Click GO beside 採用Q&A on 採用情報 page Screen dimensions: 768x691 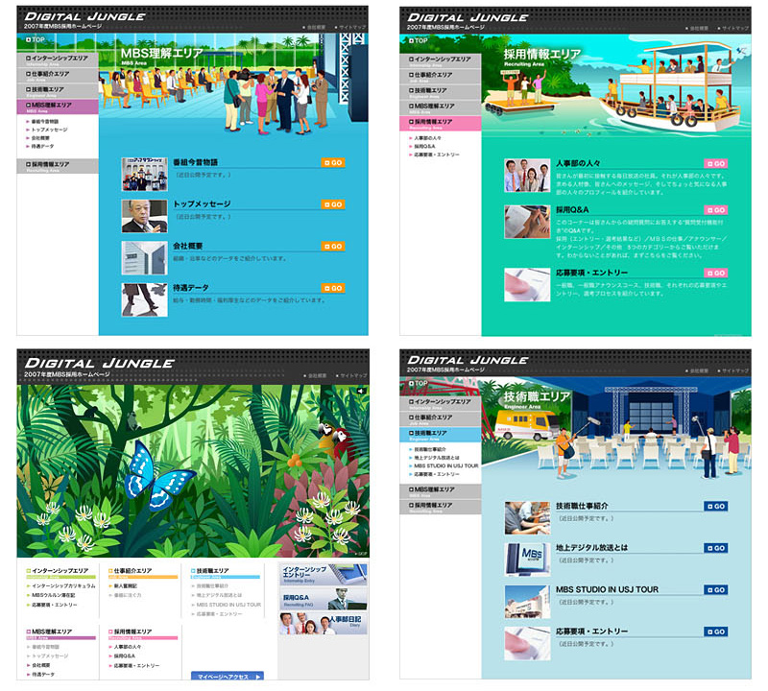click(715, 210)
